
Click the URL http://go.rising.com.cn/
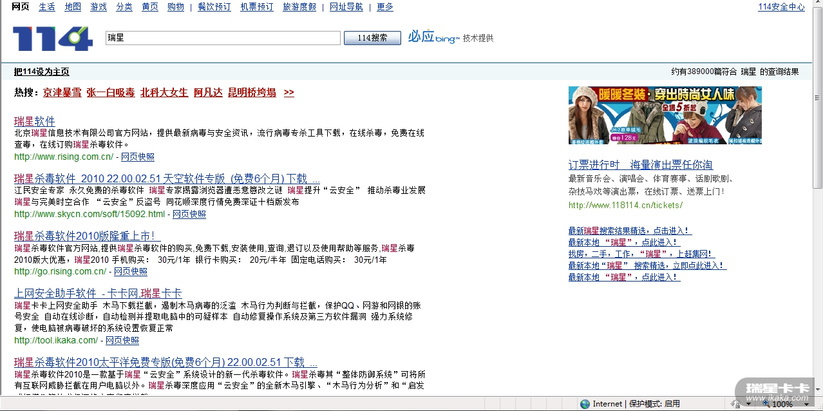pyautogui.click(x=60, y=271)
